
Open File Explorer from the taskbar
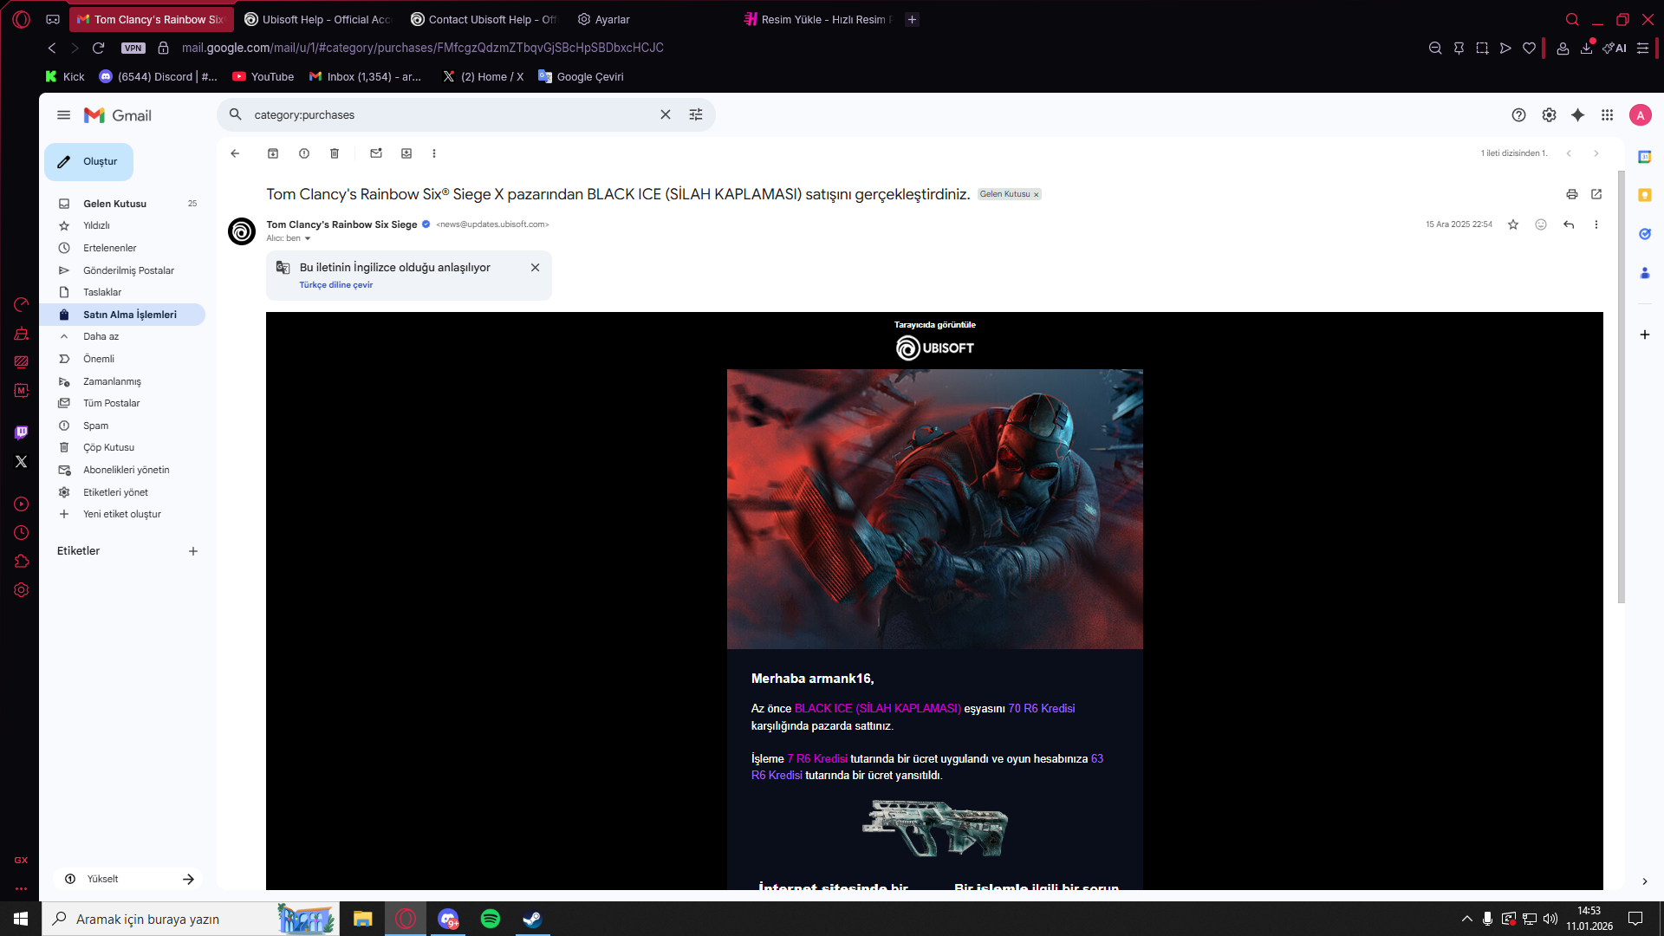362,919
